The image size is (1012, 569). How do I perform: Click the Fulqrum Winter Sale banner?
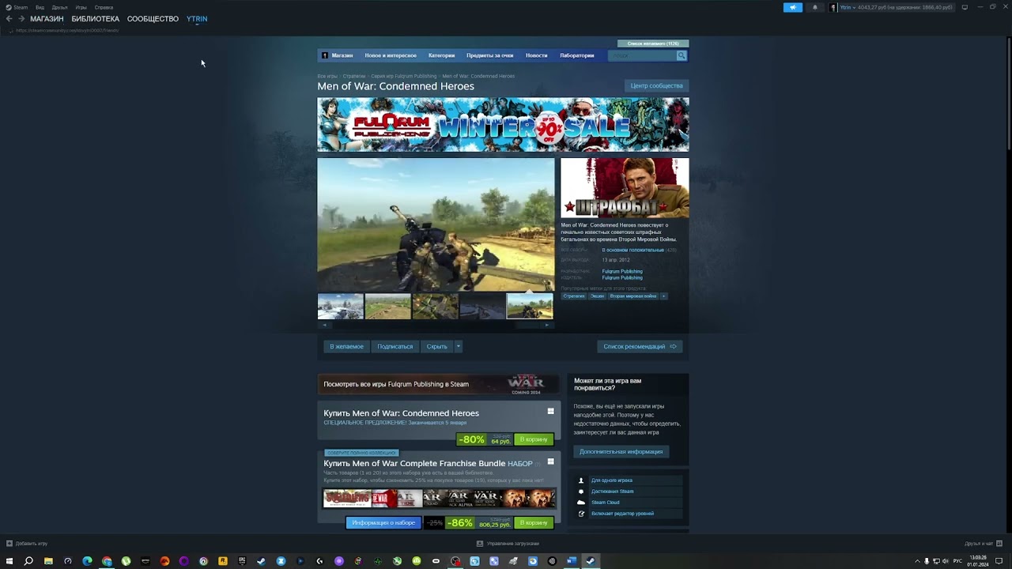coord(503,124)
